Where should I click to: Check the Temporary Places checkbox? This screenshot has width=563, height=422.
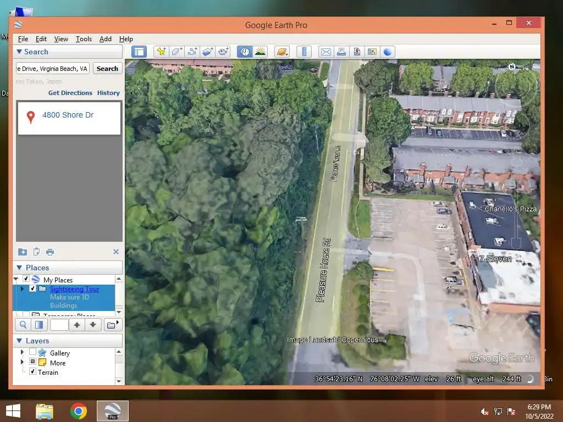26,314
